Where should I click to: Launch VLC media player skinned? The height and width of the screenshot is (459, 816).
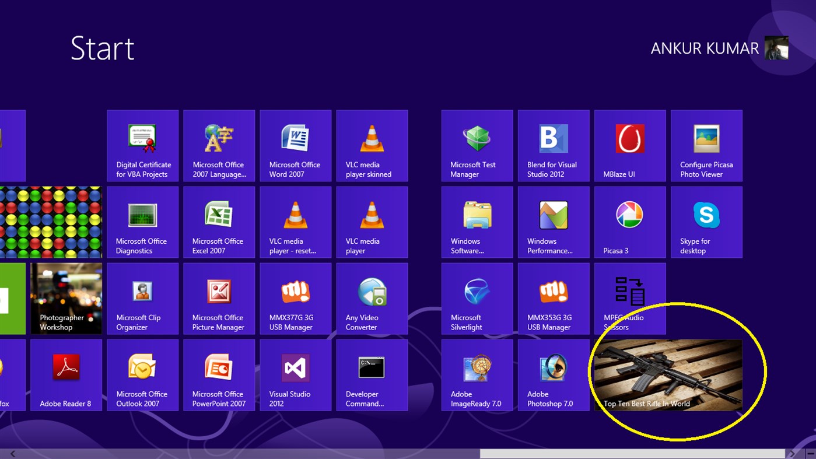372,146
